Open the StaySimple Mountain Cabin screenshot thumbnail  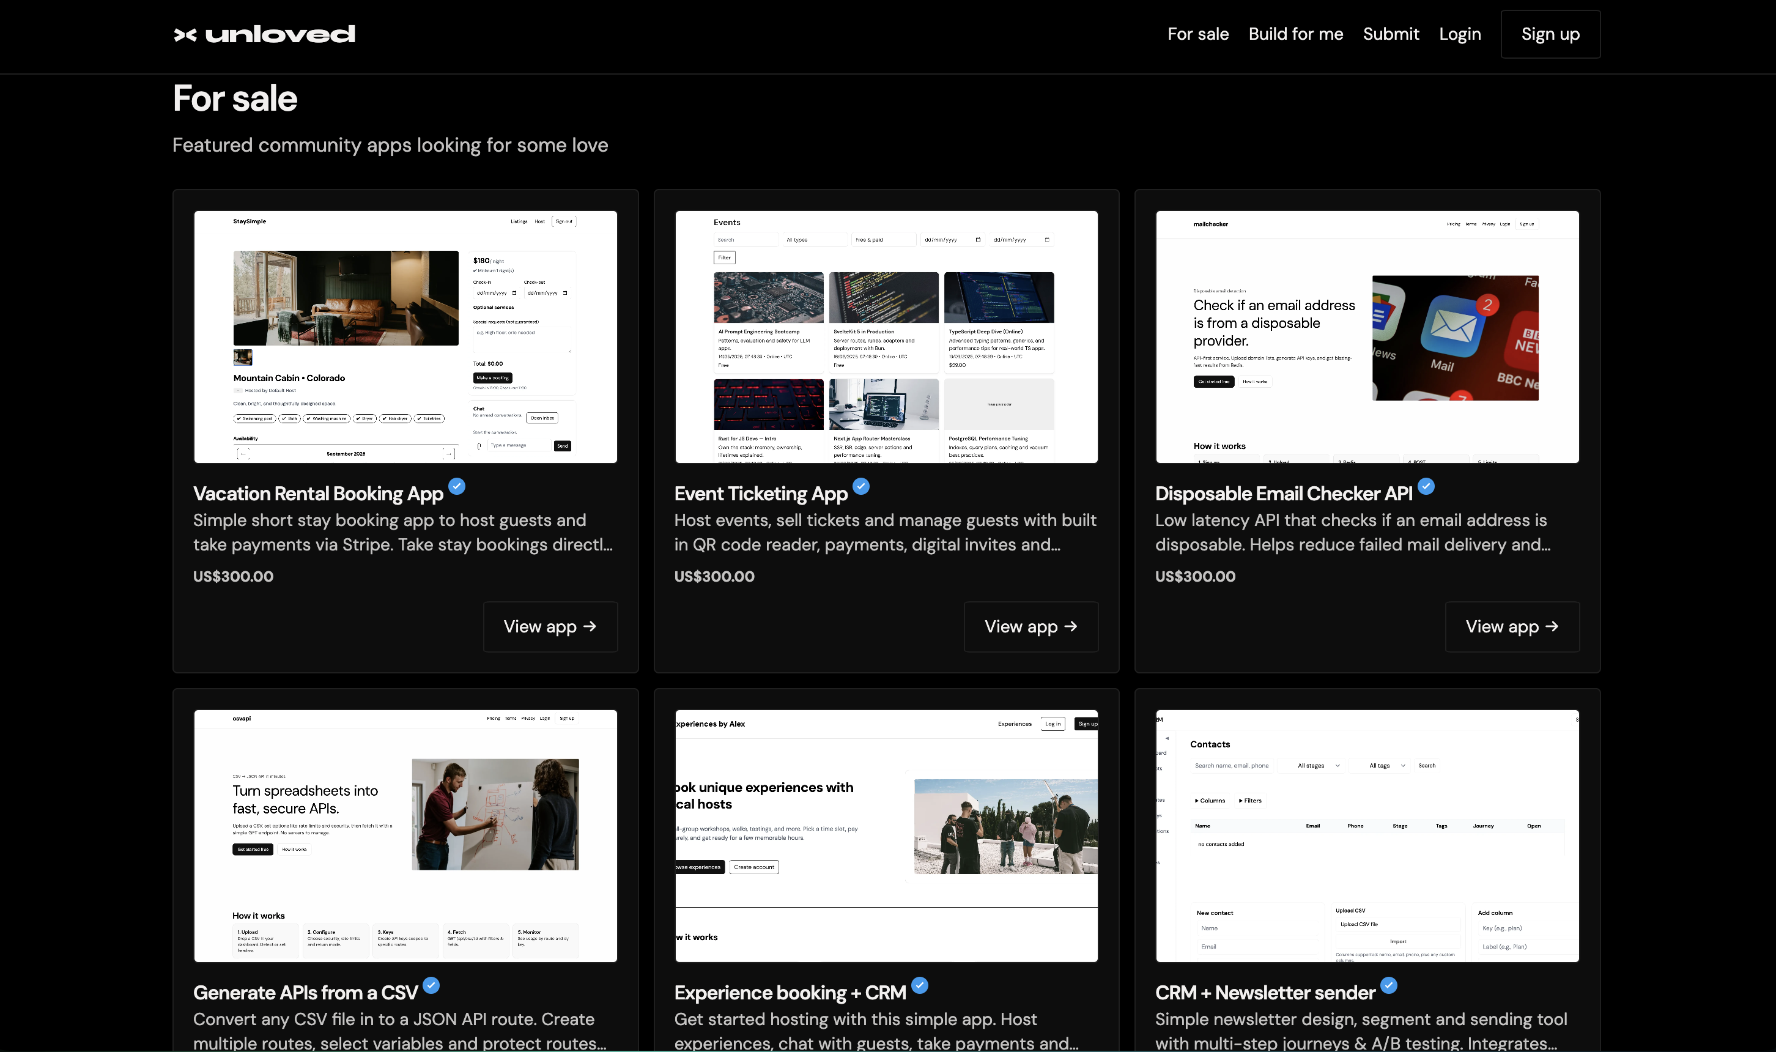[405, 337]
